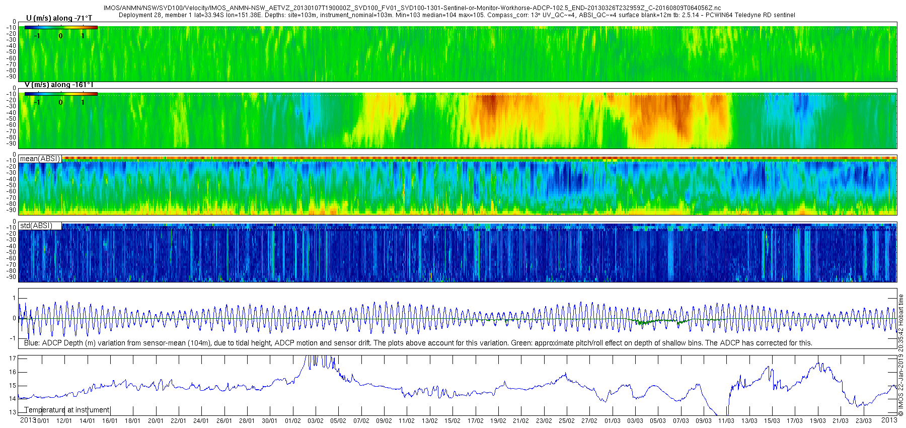Image resolution: width=906 pixels, height=428 pixels.
Task: Click the '14/01' date tick label
Action: pos(87,421)
